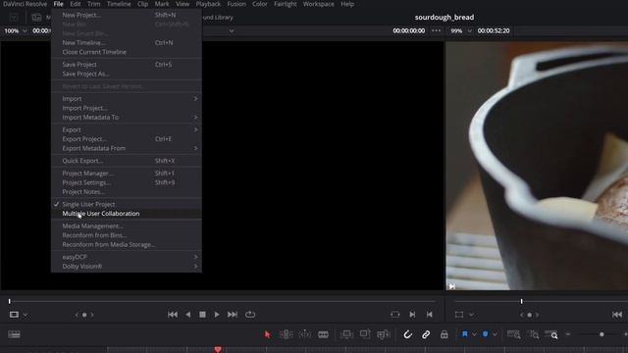628x353 pixels.
Task: Select the Trim Edit mode tool
Action: (286, 334)
